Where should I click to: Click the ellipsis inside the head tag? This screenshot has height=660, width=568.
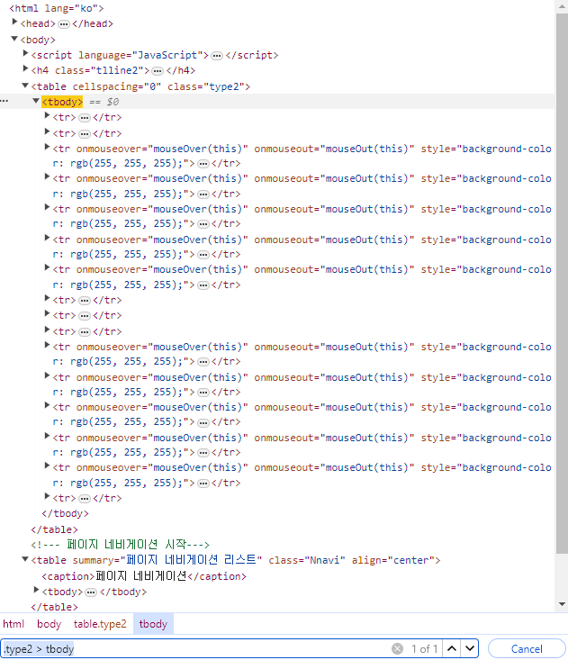64,24
